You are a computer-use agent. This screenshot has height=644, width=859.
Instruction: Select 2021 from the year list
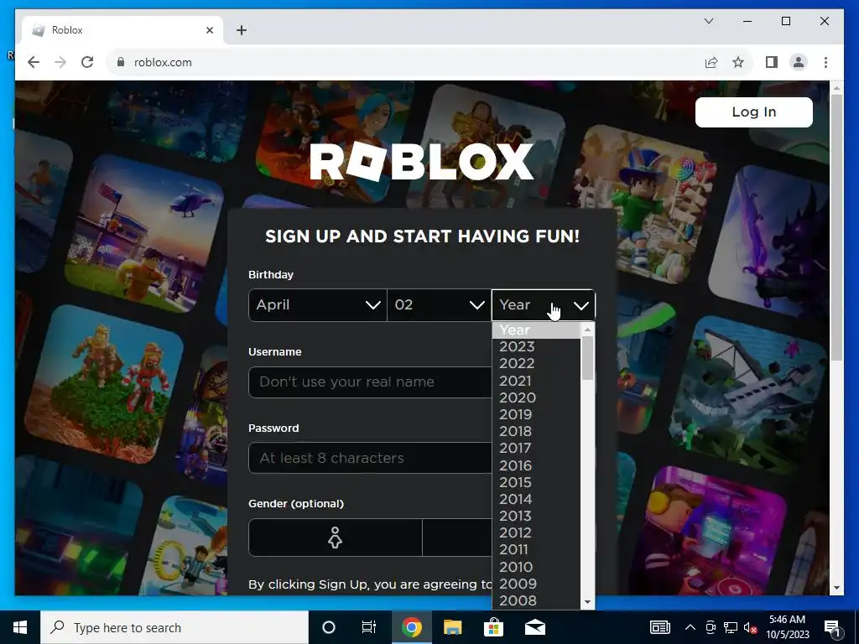coord(536,381)
